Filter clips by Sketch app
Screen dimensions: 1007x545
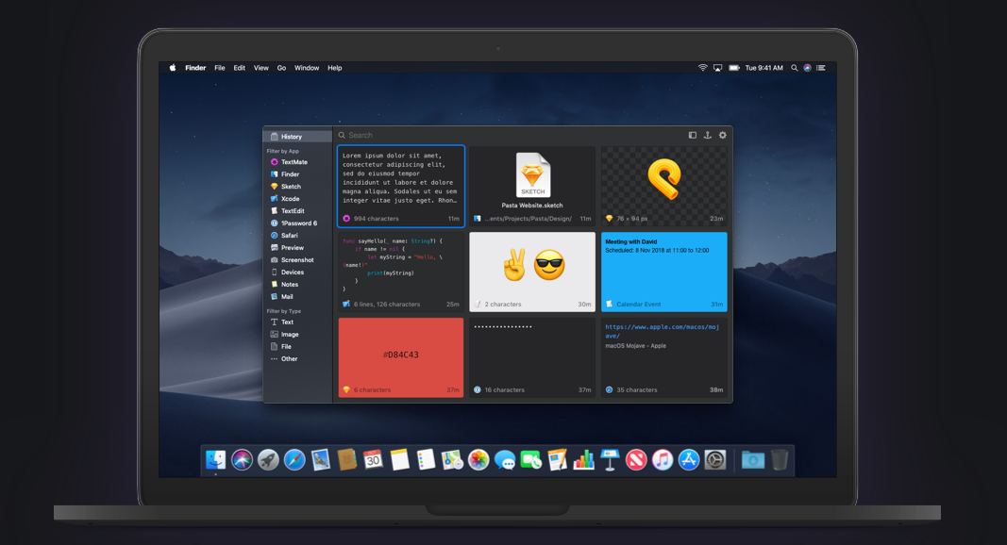291,187
